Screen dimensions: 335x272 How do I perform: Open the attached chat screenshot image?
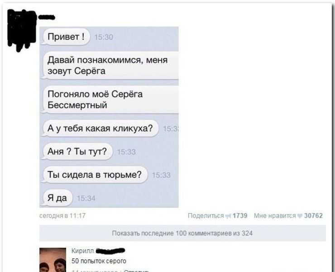click(x=109, y=117)
